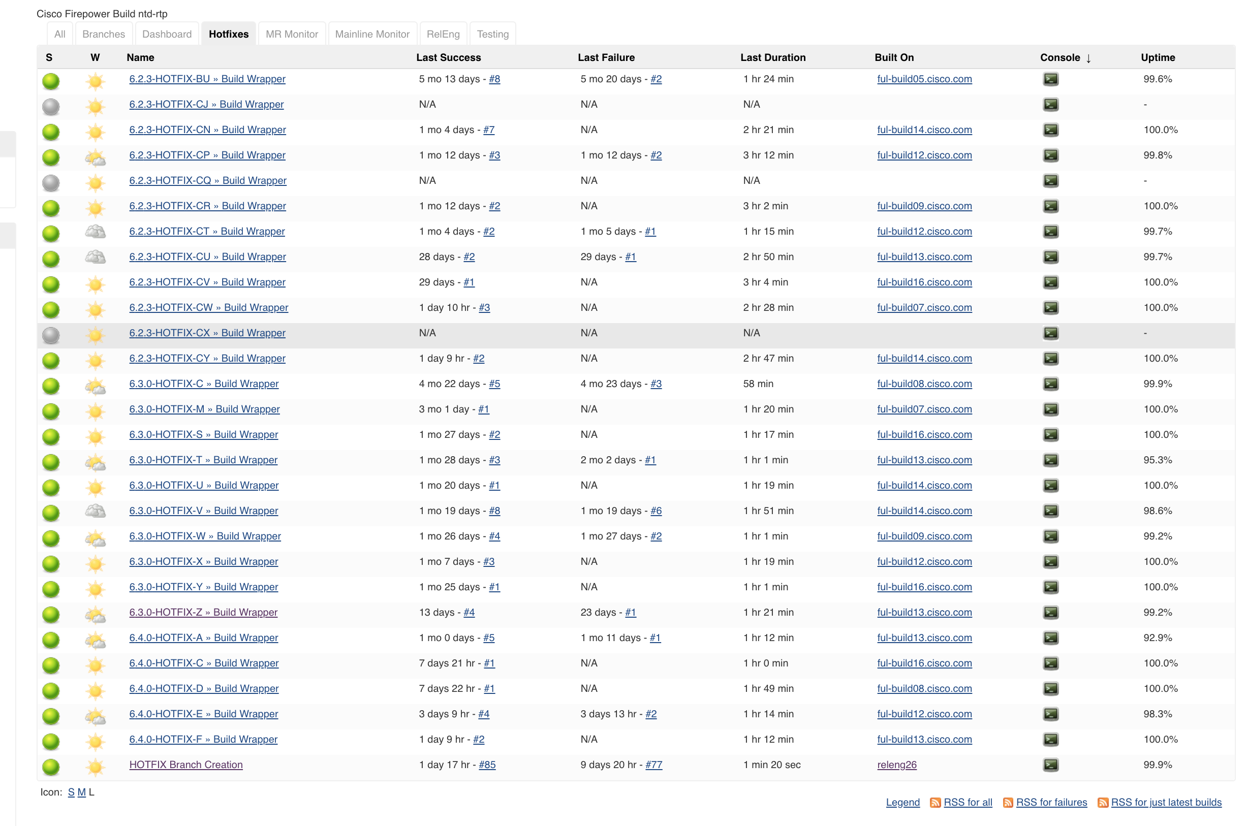Select the M icon size option
1246x826 pixels.
click(82, 792)
